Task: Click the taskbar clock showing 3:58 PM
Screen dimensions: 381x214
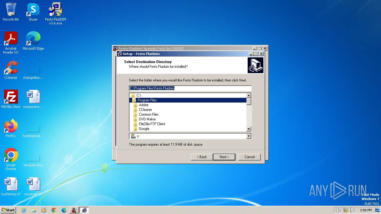Action: pos(366,210)
